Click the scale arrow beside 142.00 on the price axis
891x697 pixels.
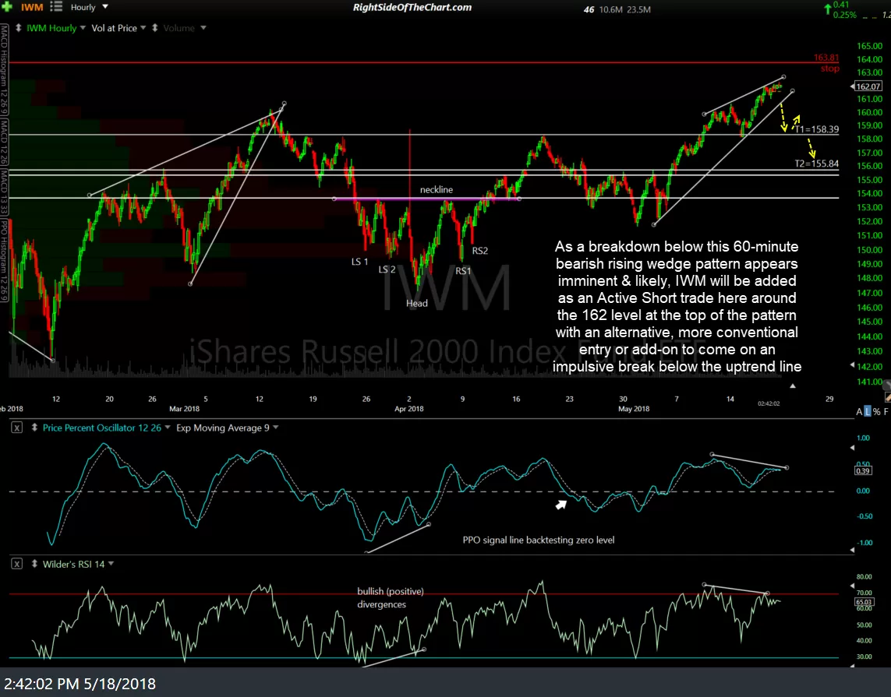coord(852,365)
